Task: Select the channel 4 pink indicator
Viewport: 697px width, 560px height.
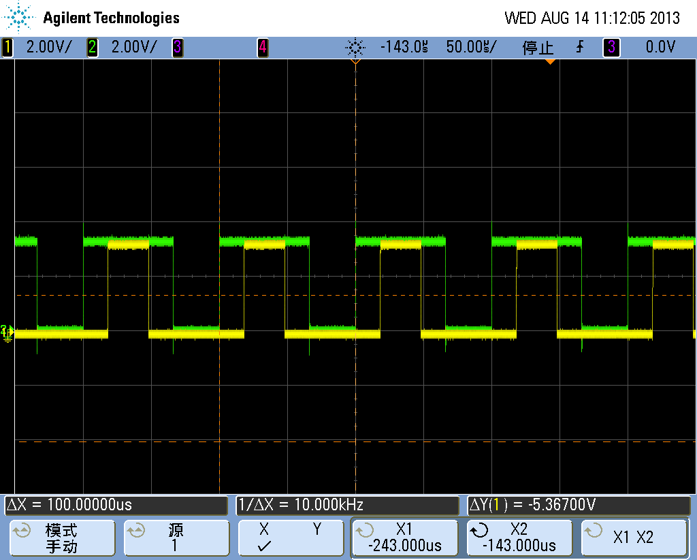Action: [263, 47]
